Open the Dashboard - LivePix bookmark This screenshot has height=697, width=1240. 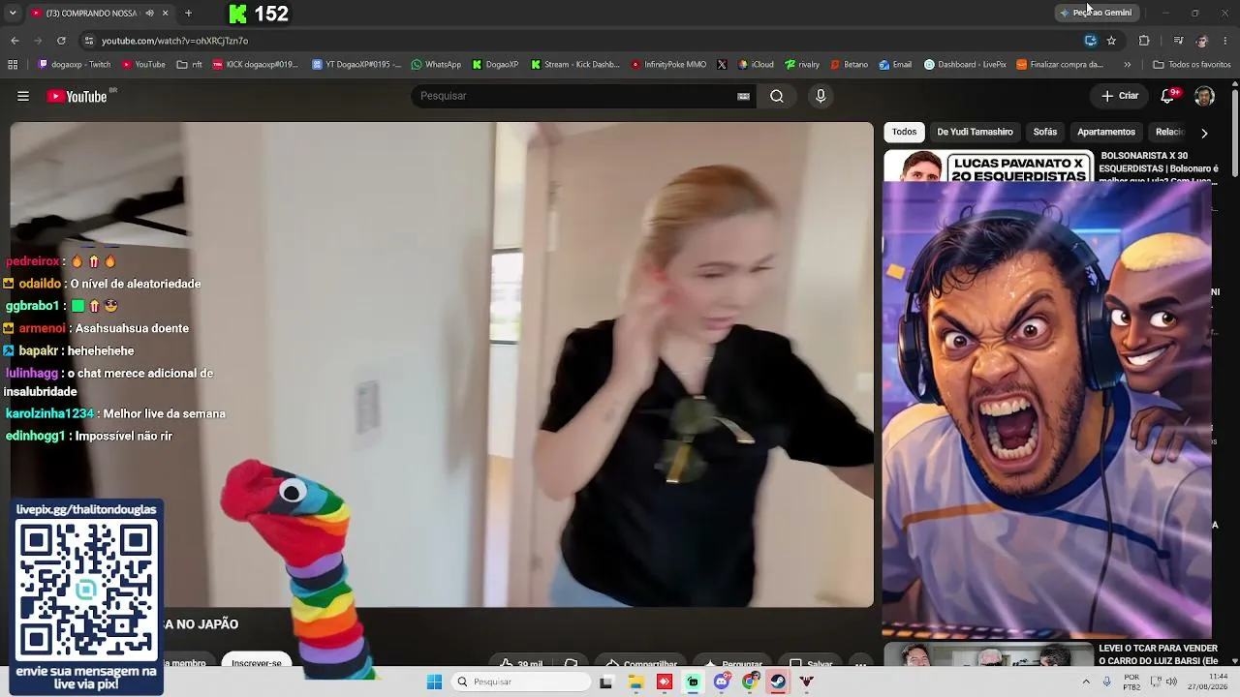coord(965,65)
